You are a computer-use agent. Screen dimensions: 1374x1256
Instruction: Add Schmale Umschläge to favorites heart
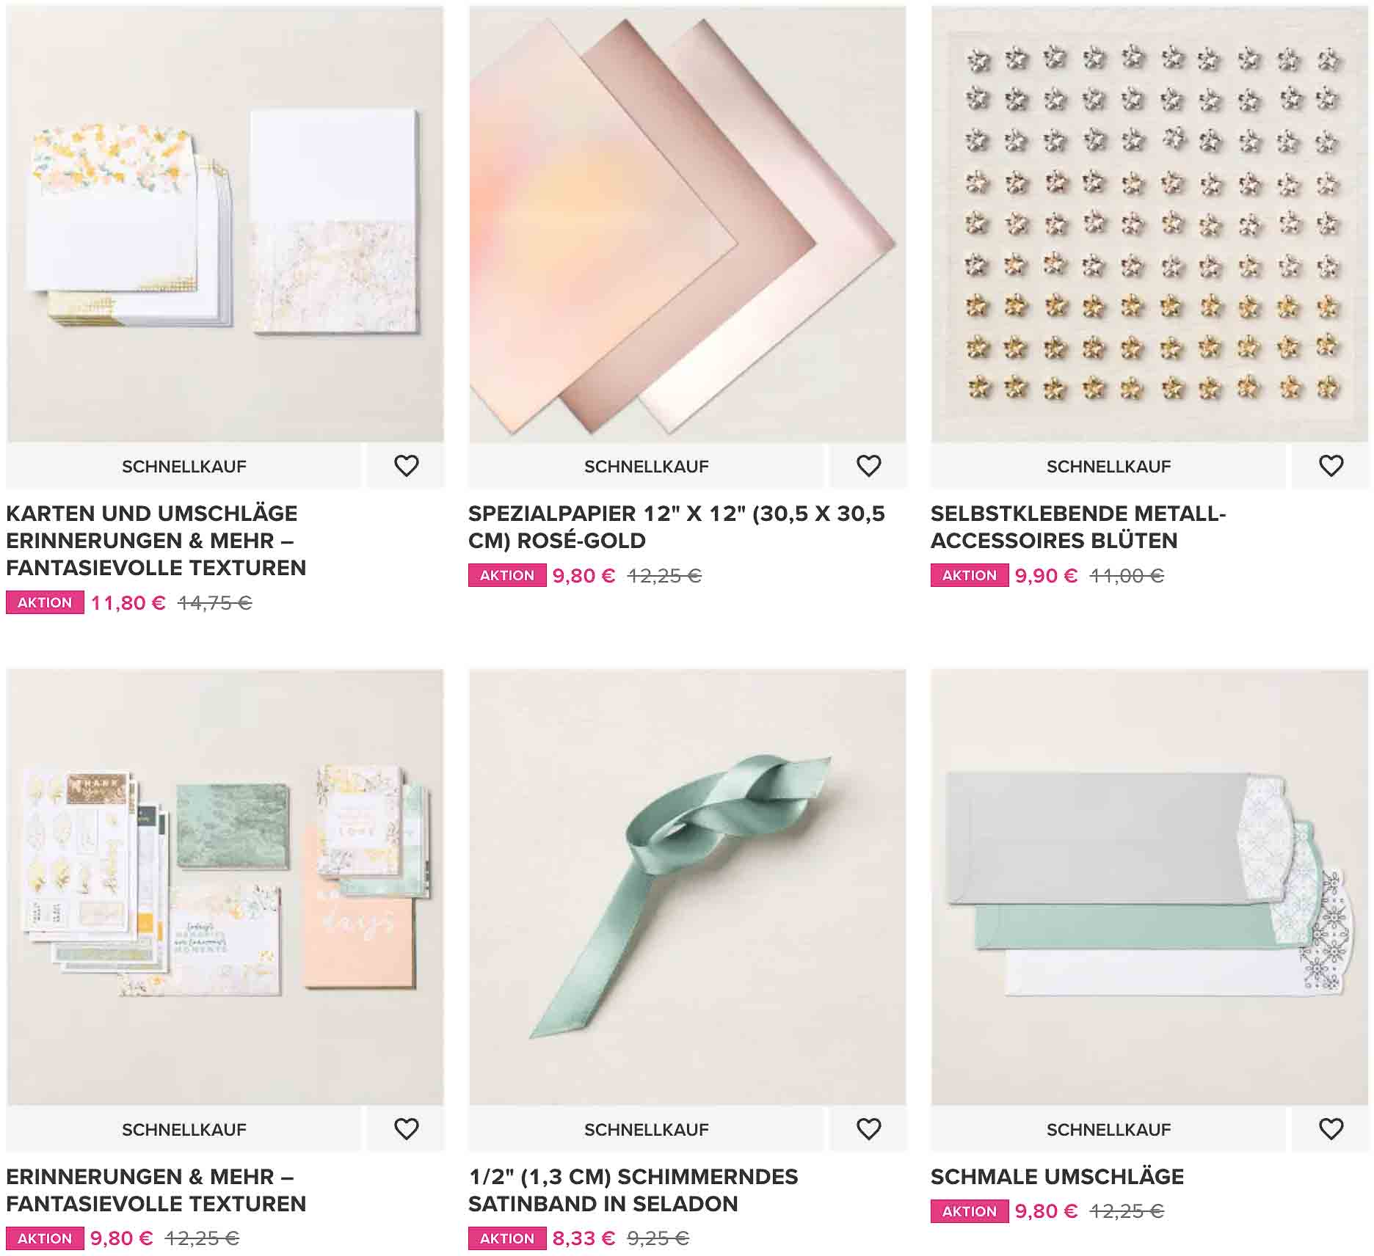pos(1331,1129)
